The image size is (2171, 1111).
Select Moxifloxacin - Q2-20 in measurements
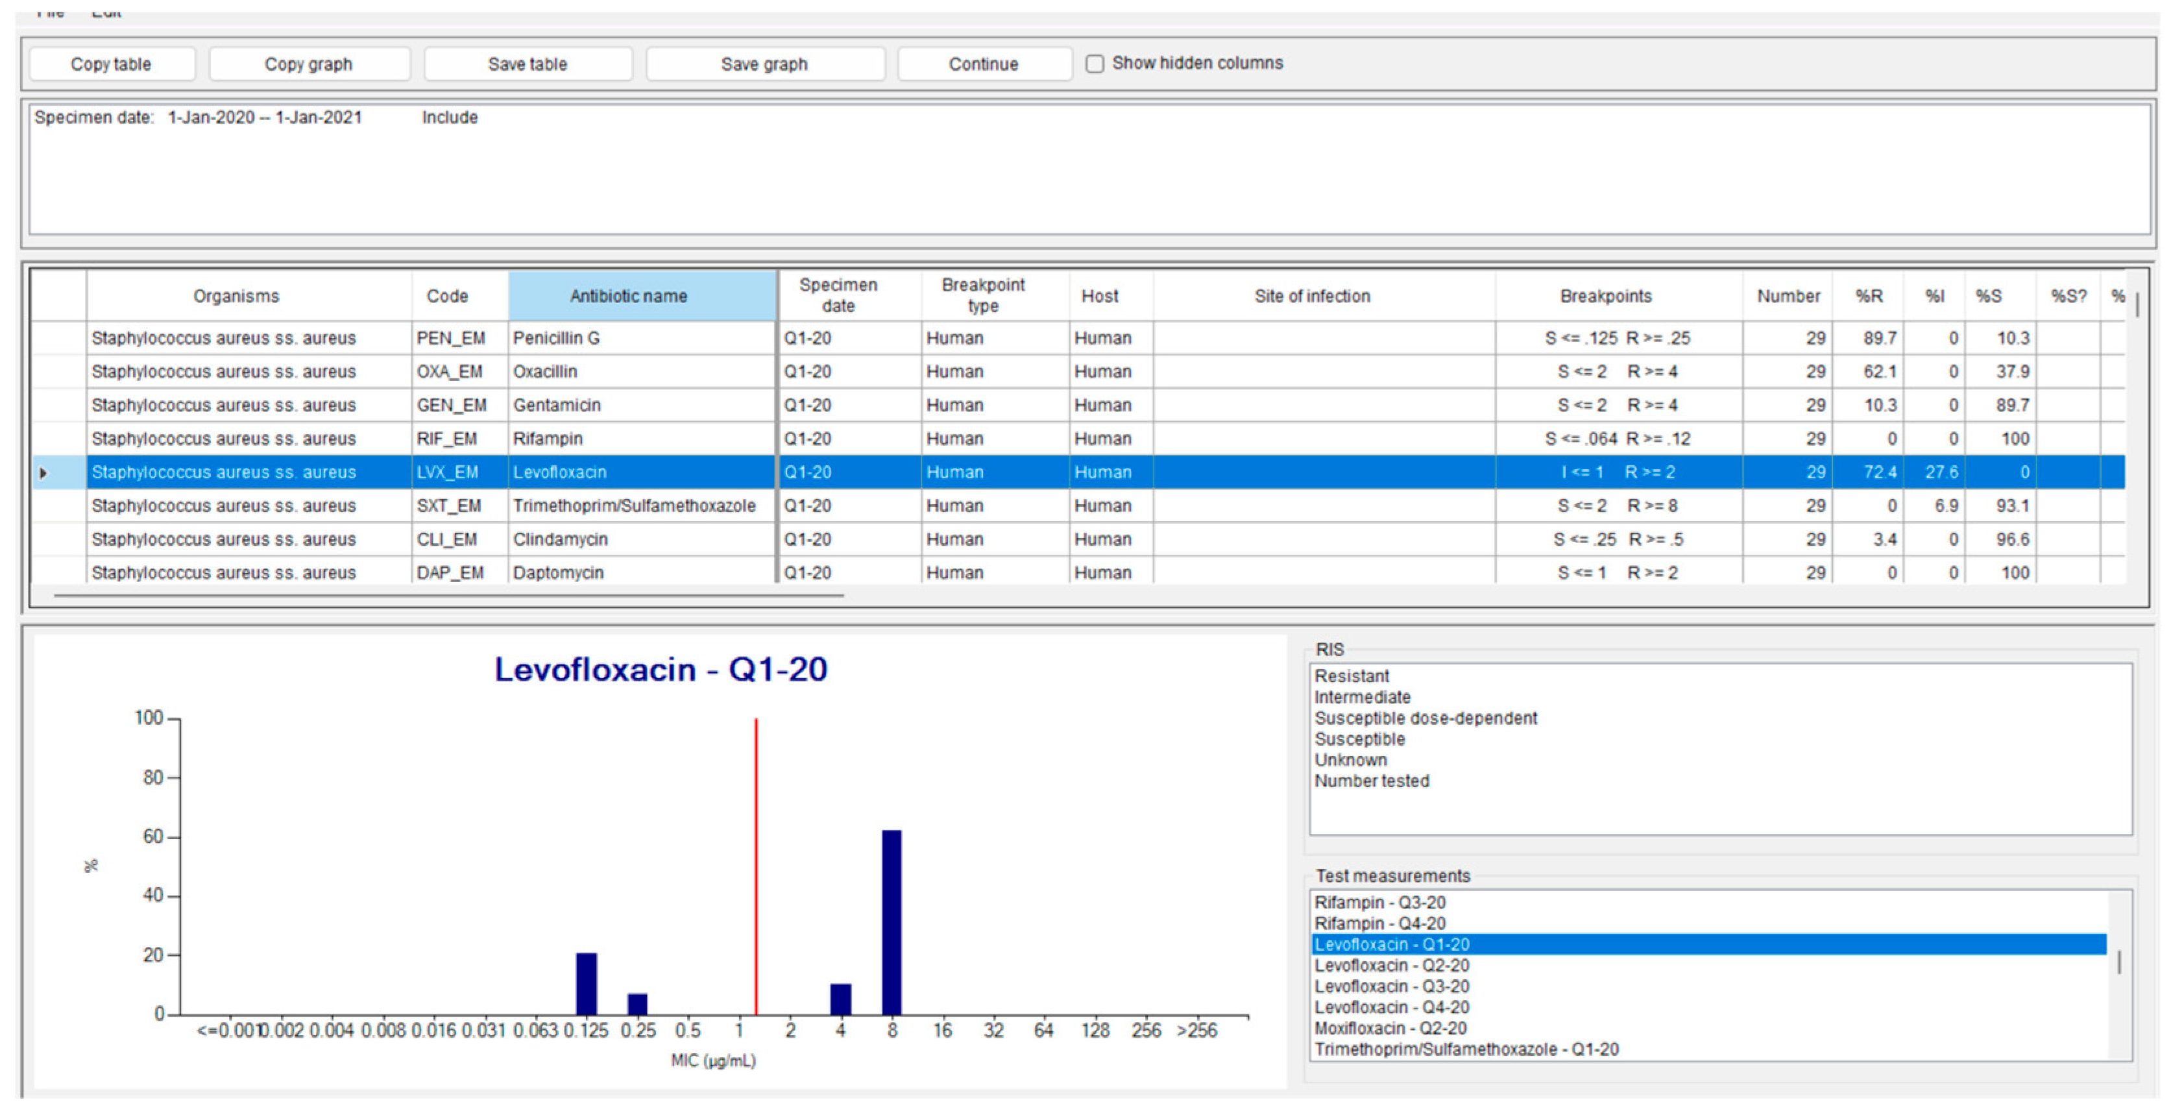coord(1390,1029)
